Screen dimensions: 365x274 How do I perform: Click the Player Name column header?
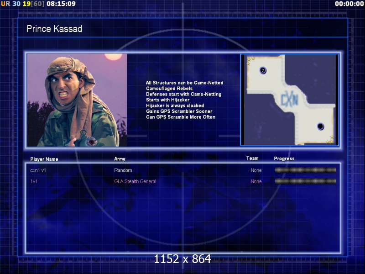pos(44,159)
